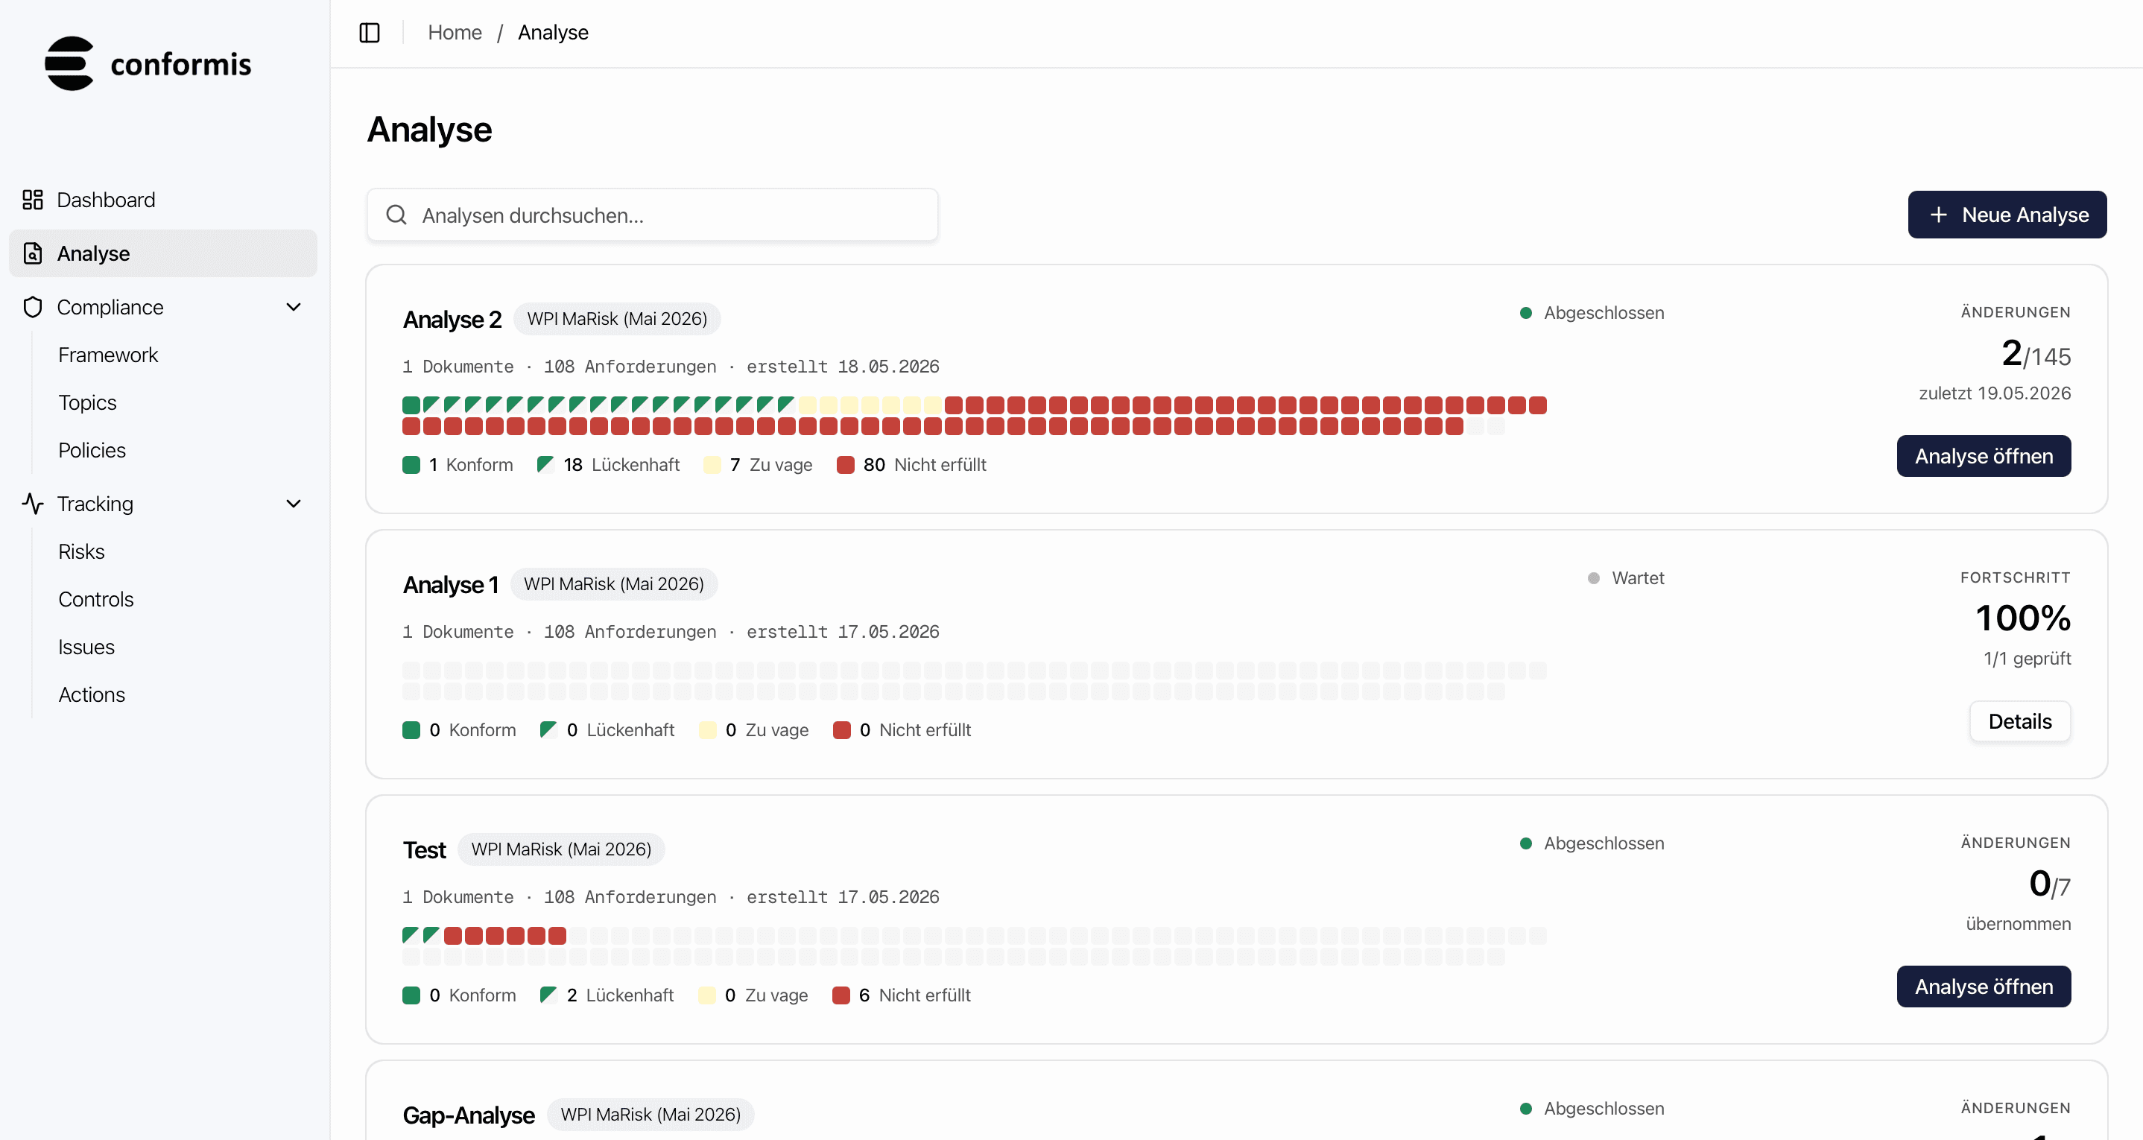Click red Nicht erfüllt swatch in Test card
2143x1140 pixels.
[x=841, y=995]
